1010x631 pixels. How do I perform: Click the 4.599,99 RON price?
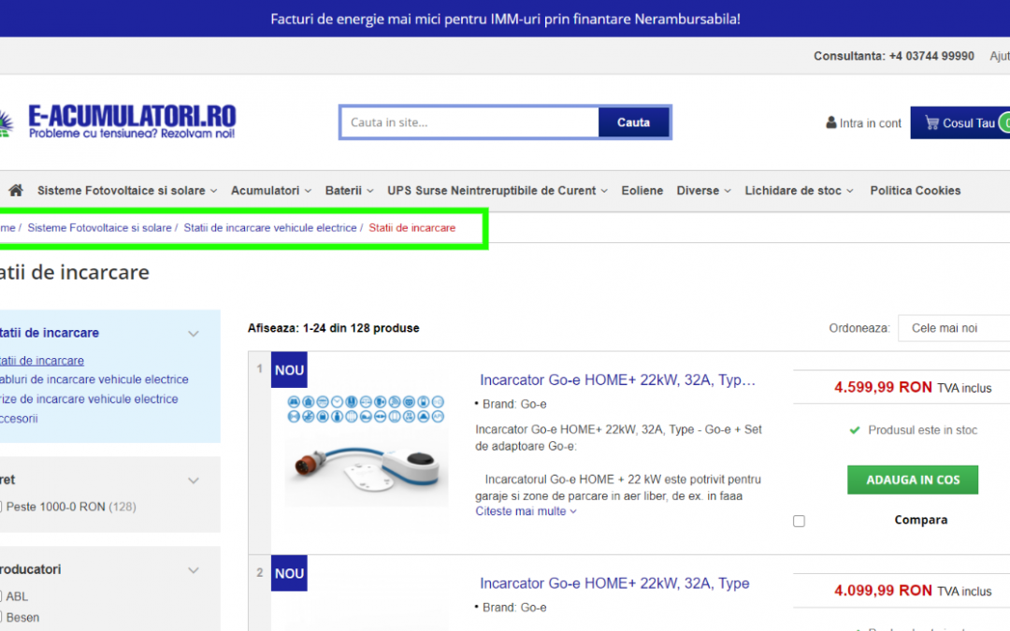(883, 387)
